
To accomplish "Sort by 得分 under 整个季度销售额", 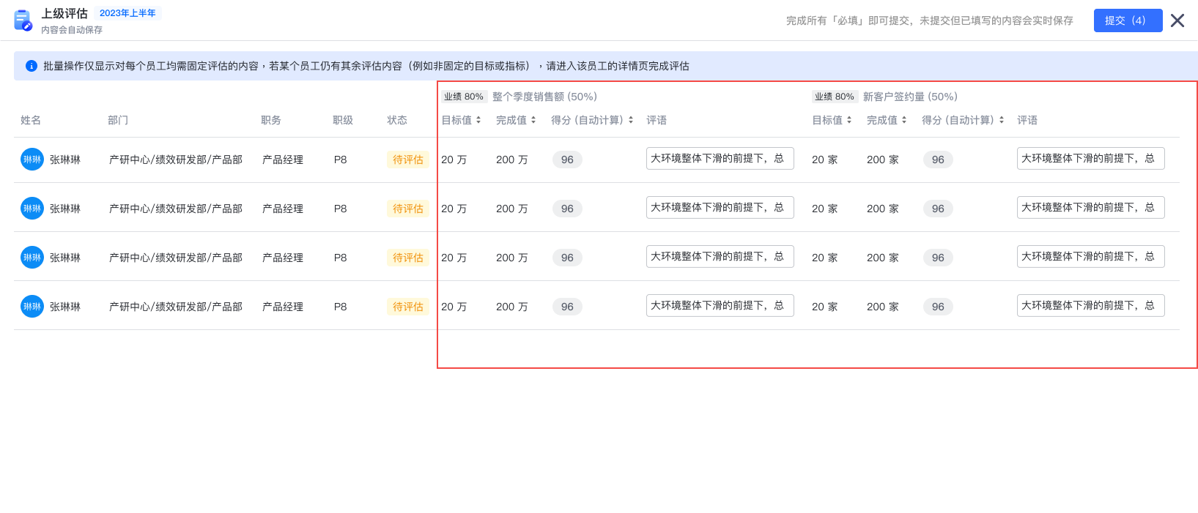I will [x=631, y=120].
